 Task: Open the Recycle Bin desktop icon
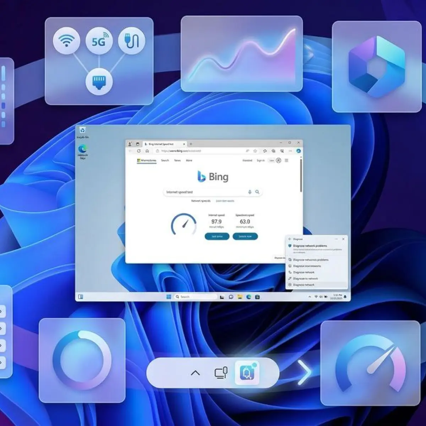[x=83, y=132]
